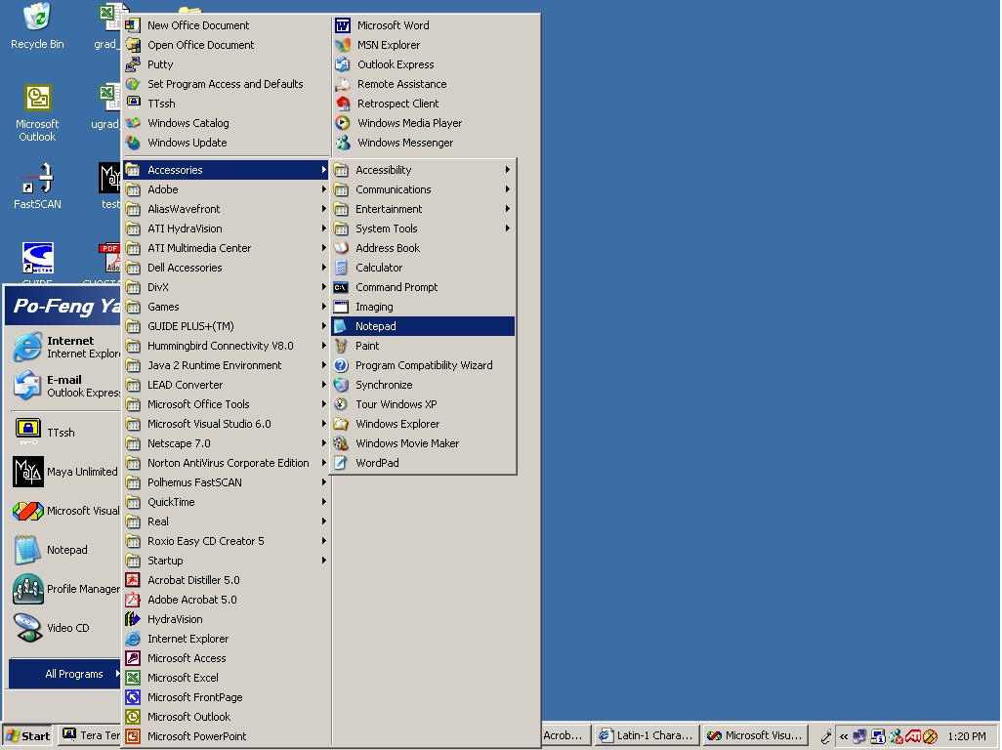Launch Outlook Express from programs list

(436, 64)
